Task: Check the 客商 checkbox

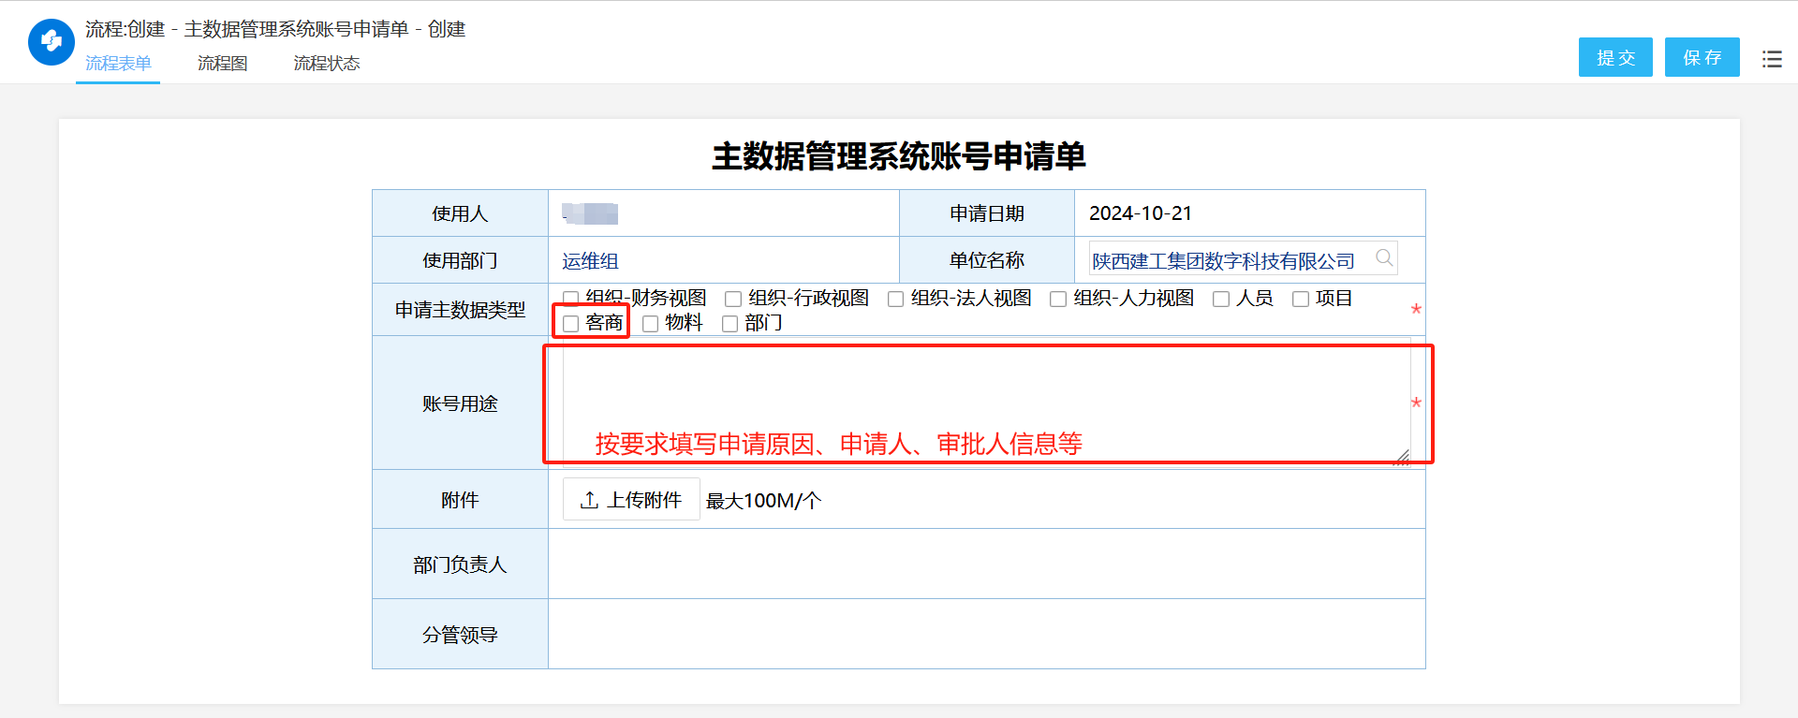Action: coord(571,324)
